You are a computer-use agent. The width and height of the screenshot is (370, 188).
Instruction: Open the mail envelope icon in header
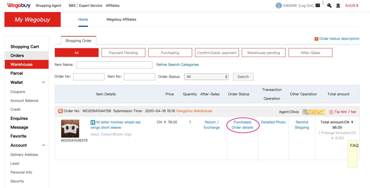click(318, 5)
